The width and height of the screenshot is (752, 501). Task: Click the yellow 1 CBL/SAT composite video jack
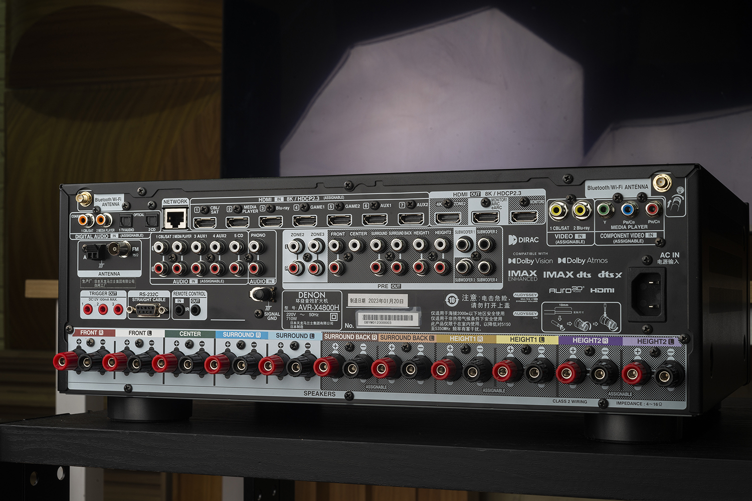[x=558, y=211]
